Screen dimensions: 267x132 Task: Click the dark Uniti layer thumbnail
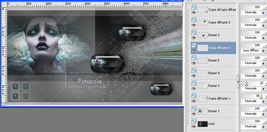(203, 124)
